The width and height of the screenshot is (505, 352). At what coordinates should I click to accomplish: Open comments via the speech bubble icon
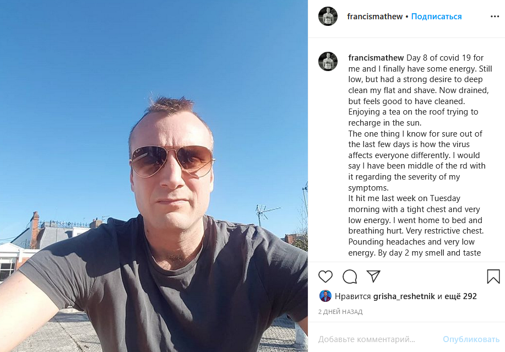(x=350, y=277)
